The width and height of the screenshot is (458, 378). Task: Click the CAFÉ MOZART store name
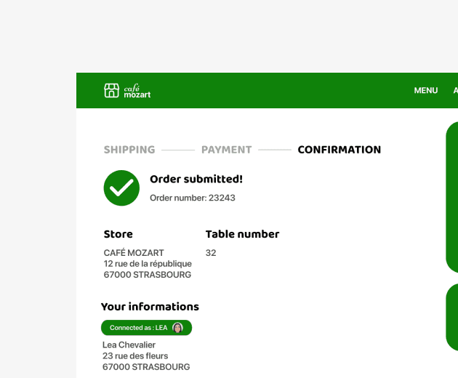pyautogui.click(x=134, y=253)
